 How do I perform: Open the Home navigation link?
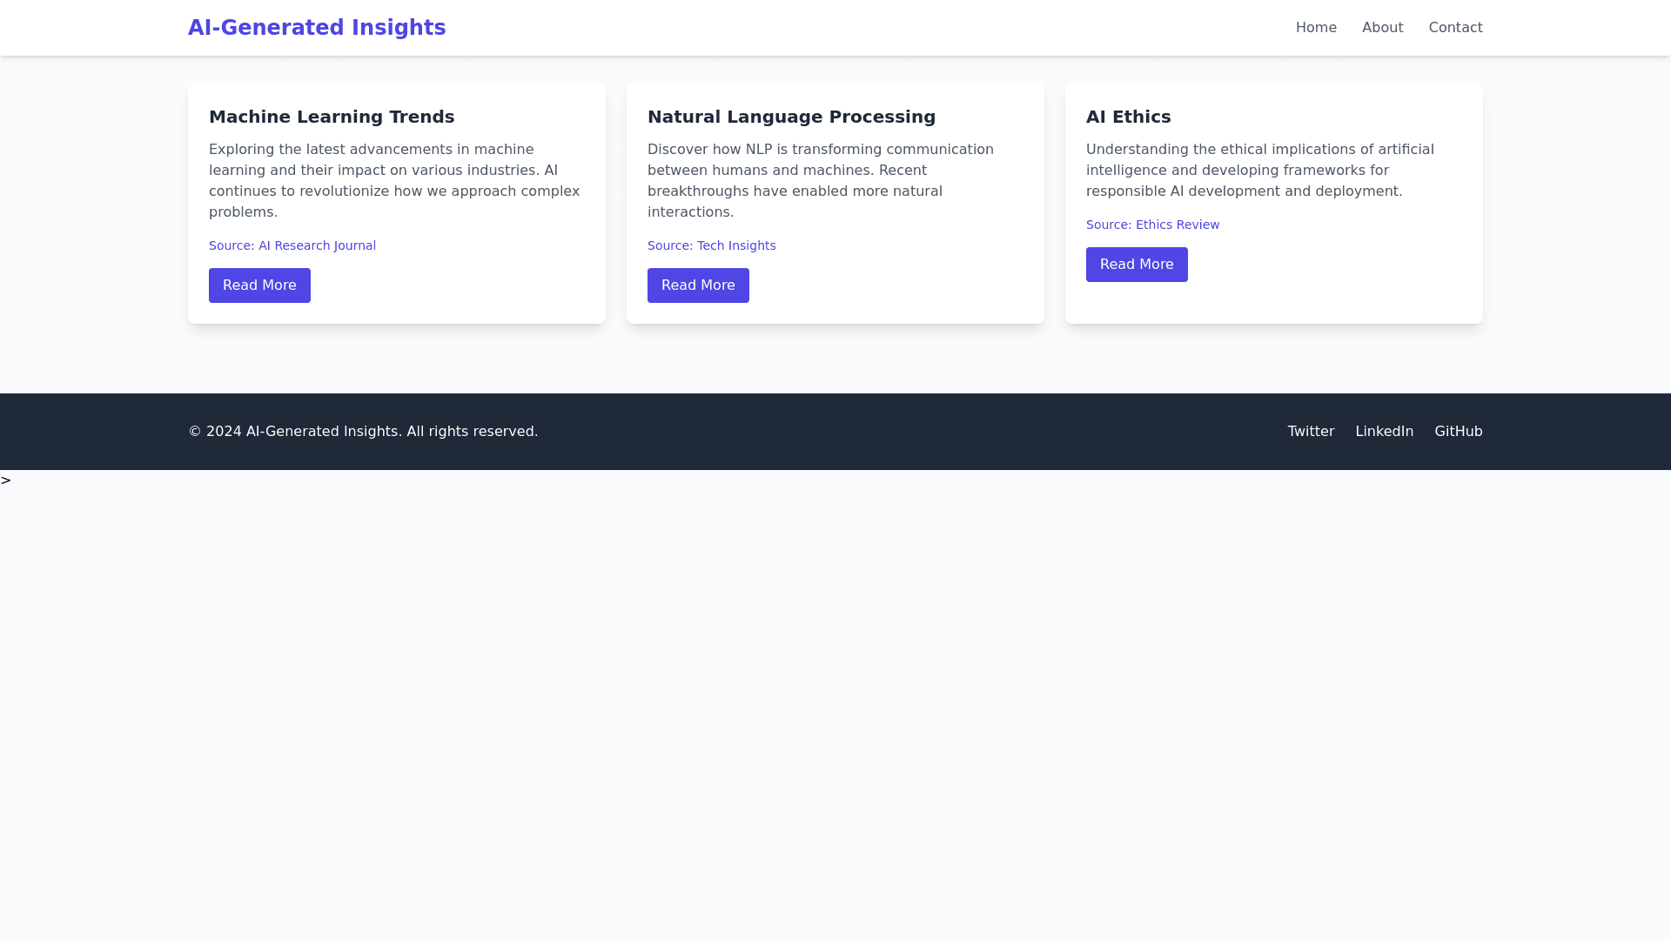coord(1316,28)
